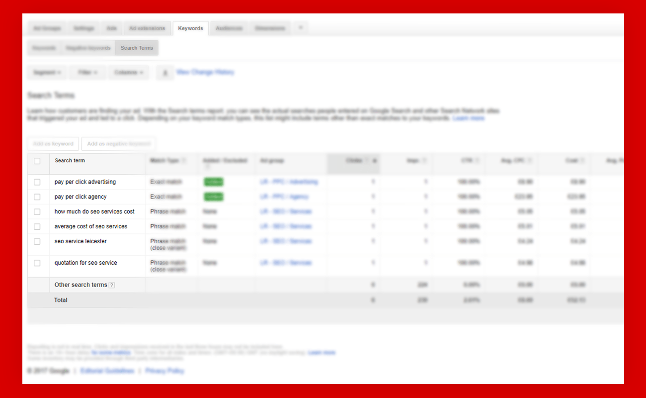Select the Keywords tab beside Ad extensions
This screenshot has width=646, height=398.
point(191,28)
